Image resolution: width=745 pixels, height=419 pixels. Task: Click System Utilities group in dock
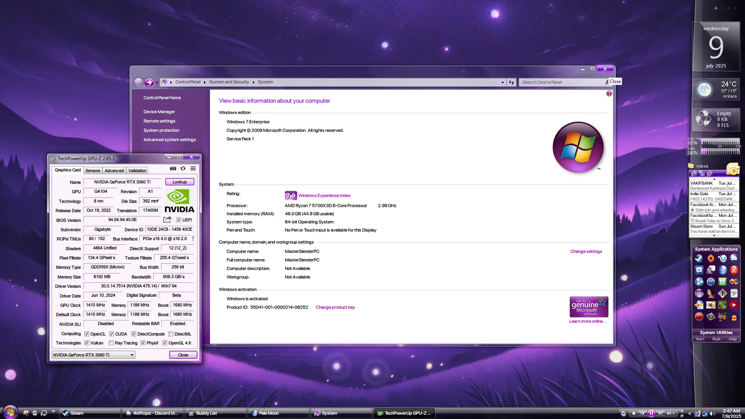[716, 332]
